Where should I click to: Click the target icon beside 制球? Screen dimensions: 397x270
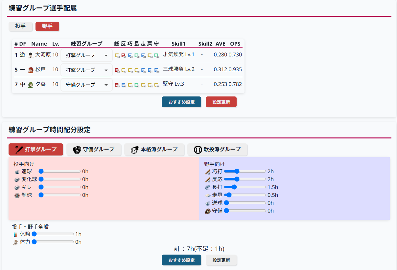17,195
